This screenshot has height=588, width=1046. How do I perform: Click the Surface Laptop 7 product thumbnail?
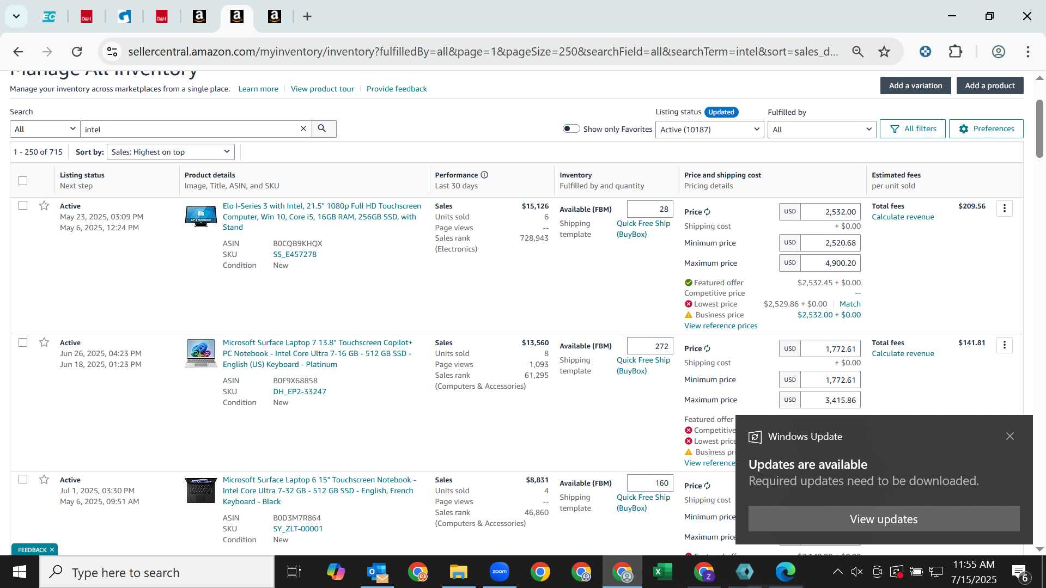pyautogui.click(x=200, y=353)
